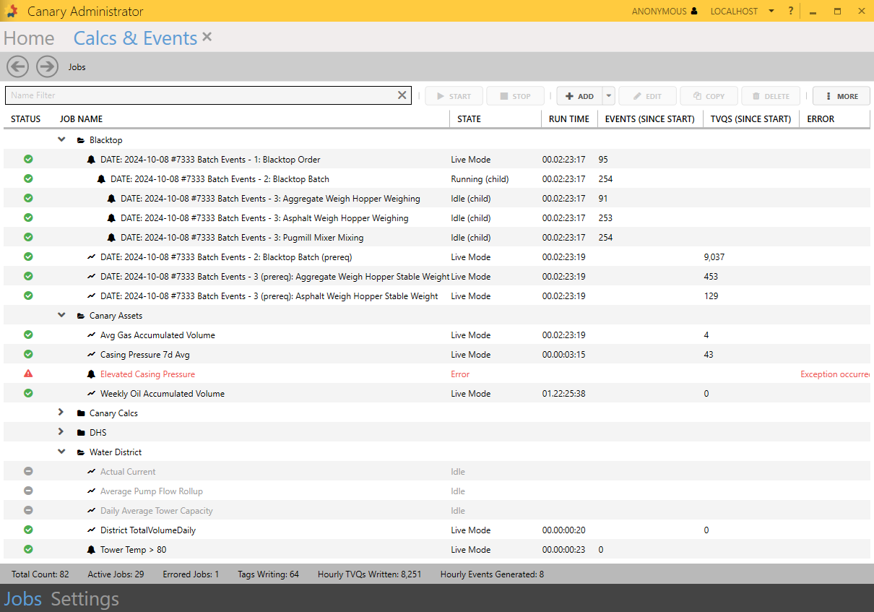Click inside the Name Filter field
Viewport: 874px width, 612px height.
tap(202, 95)
